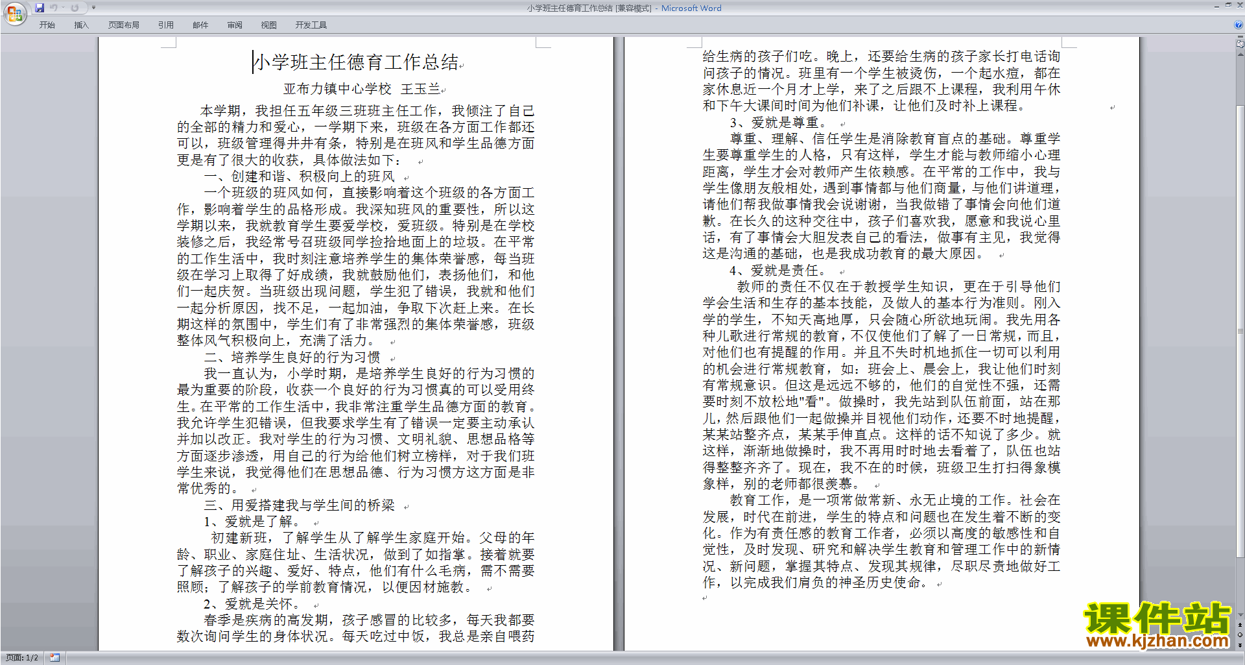The image size is (1245, 665).
Task: Open the 审阅 tab
Action: pyautogui.click(x=235, y=25)
